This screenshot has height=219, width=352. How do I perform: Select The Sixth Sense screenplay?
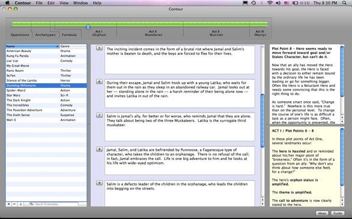tap(46, 115)
